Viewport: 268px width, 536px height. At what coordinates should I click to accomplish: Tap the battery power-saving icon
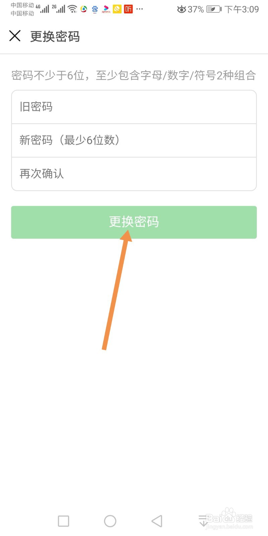click(x=212, y=9)
